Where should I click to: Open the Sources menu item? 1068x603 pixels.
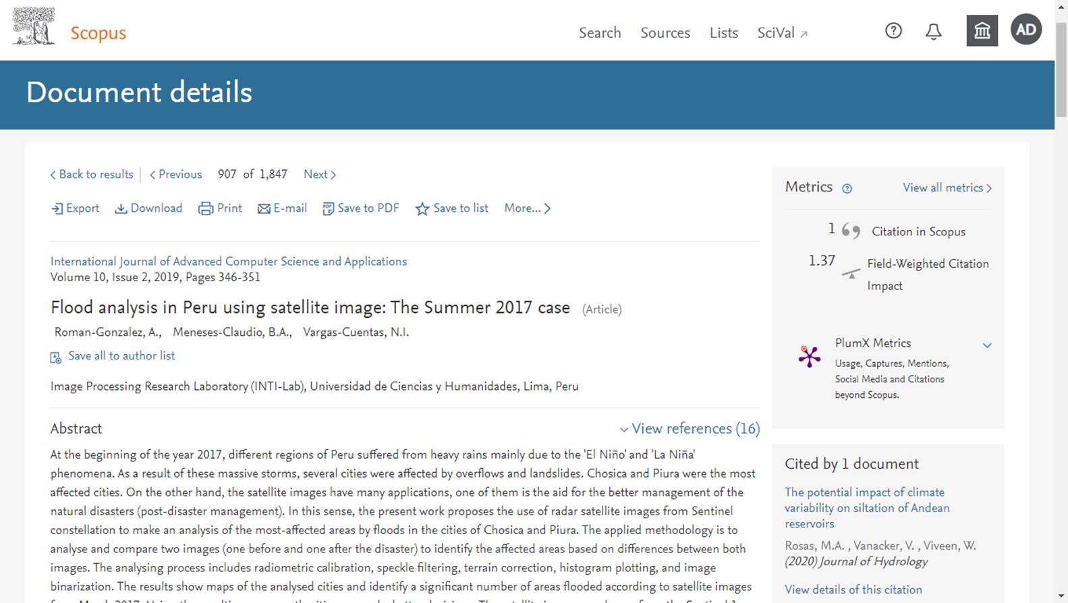[665, 32]
